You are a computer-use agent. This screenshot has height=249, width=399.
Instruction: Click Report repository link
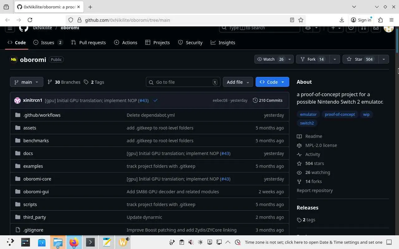pos(315,190)
